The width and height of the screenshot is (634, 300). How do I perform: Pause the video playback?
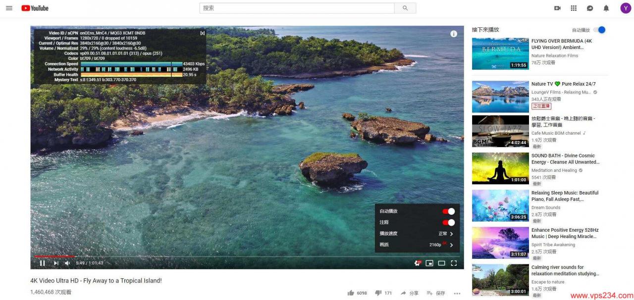[x=42, y=263]
